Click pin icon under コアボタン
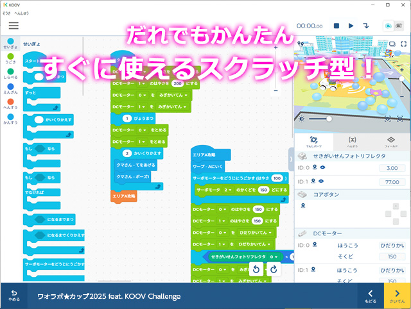411x309 pixels. (x=303, y=206)
